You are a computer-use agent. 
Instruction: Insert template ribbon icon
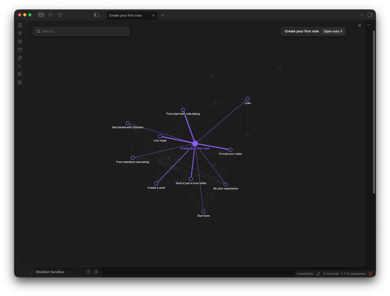point(20,58)
